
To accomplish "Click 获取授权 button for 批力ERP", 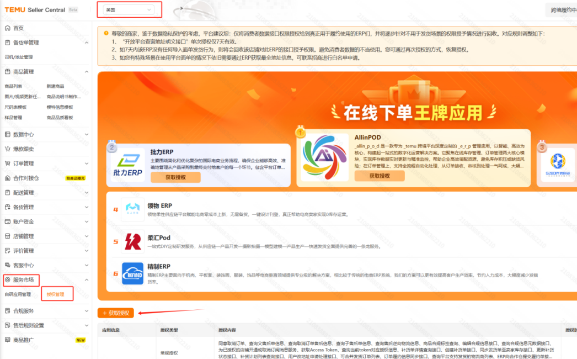I will coord(175,177).
